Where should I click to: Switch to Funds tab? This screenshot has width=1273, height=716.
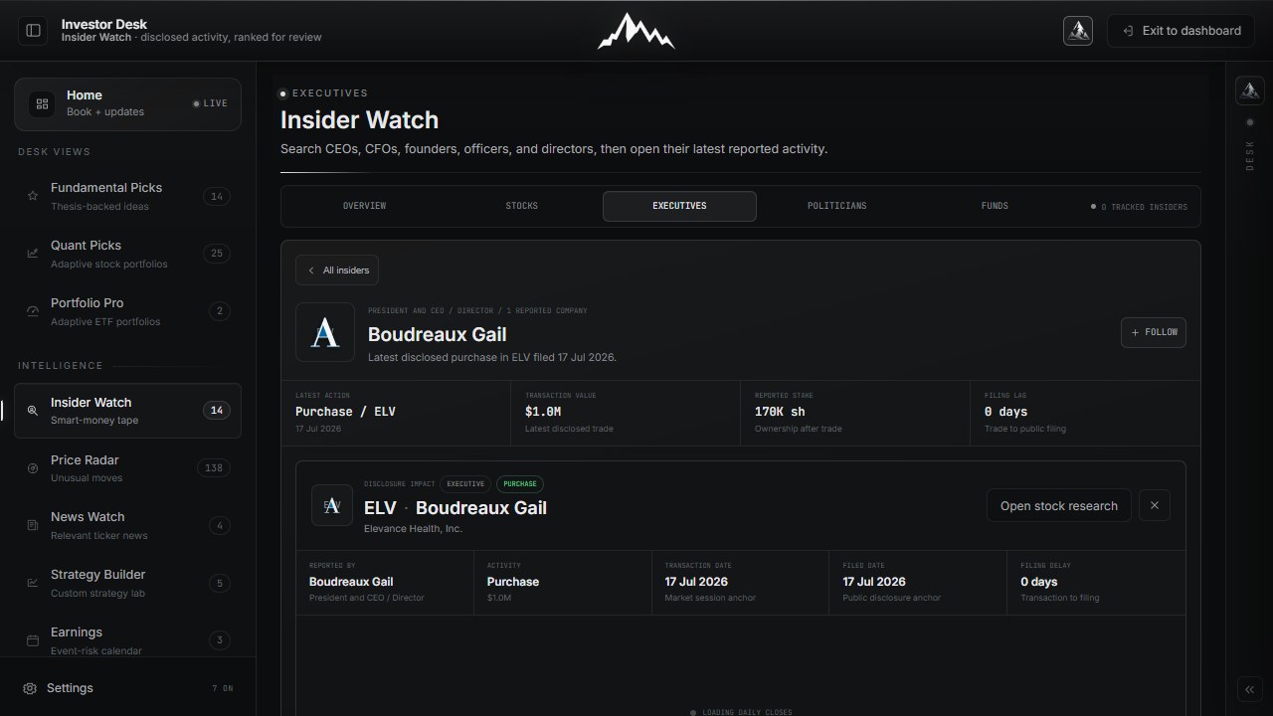coord(995,206)
